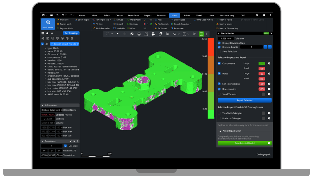Click the Mesh to Voxels tool
The image size is (313, 176).
coord(226,24)
